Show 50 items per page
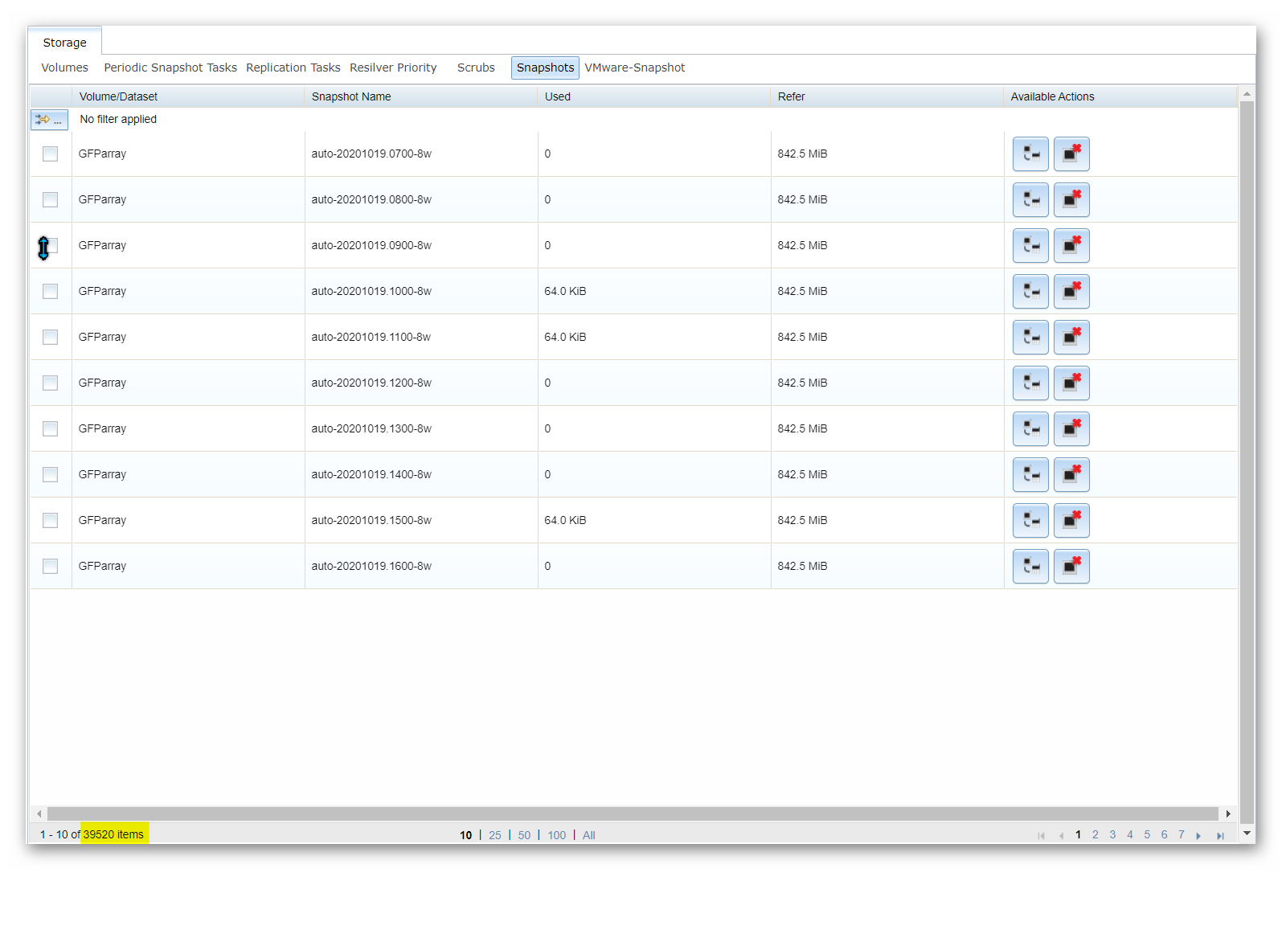1282x934 pixels. (524, 836)
